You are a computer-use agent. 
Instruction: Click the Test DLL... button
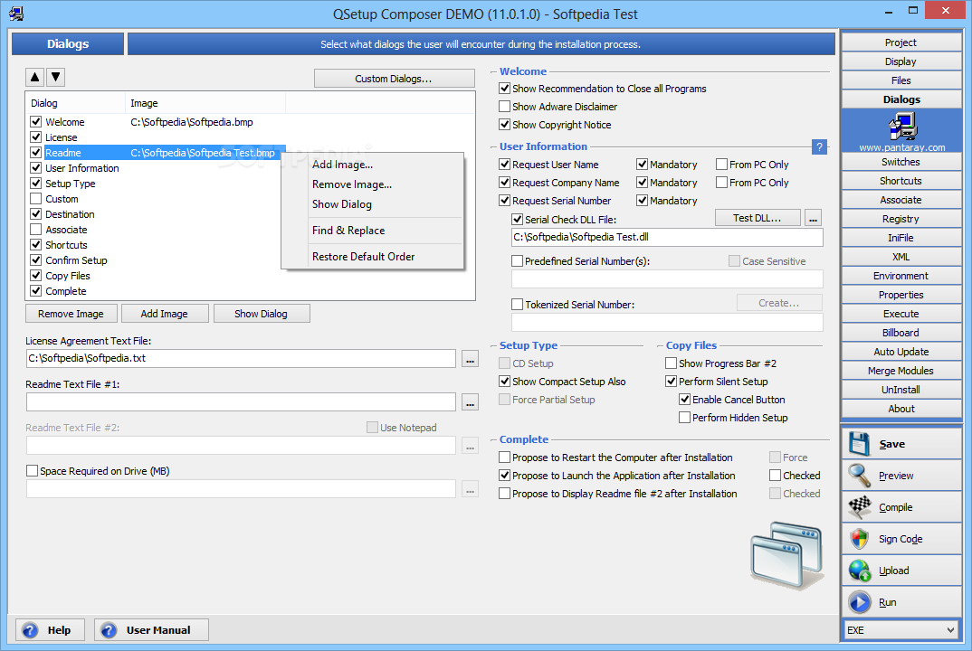[x=758, y=218]
